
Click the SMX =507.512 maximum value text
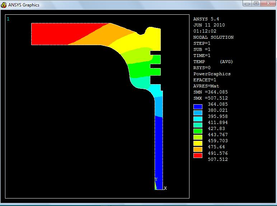210,98
